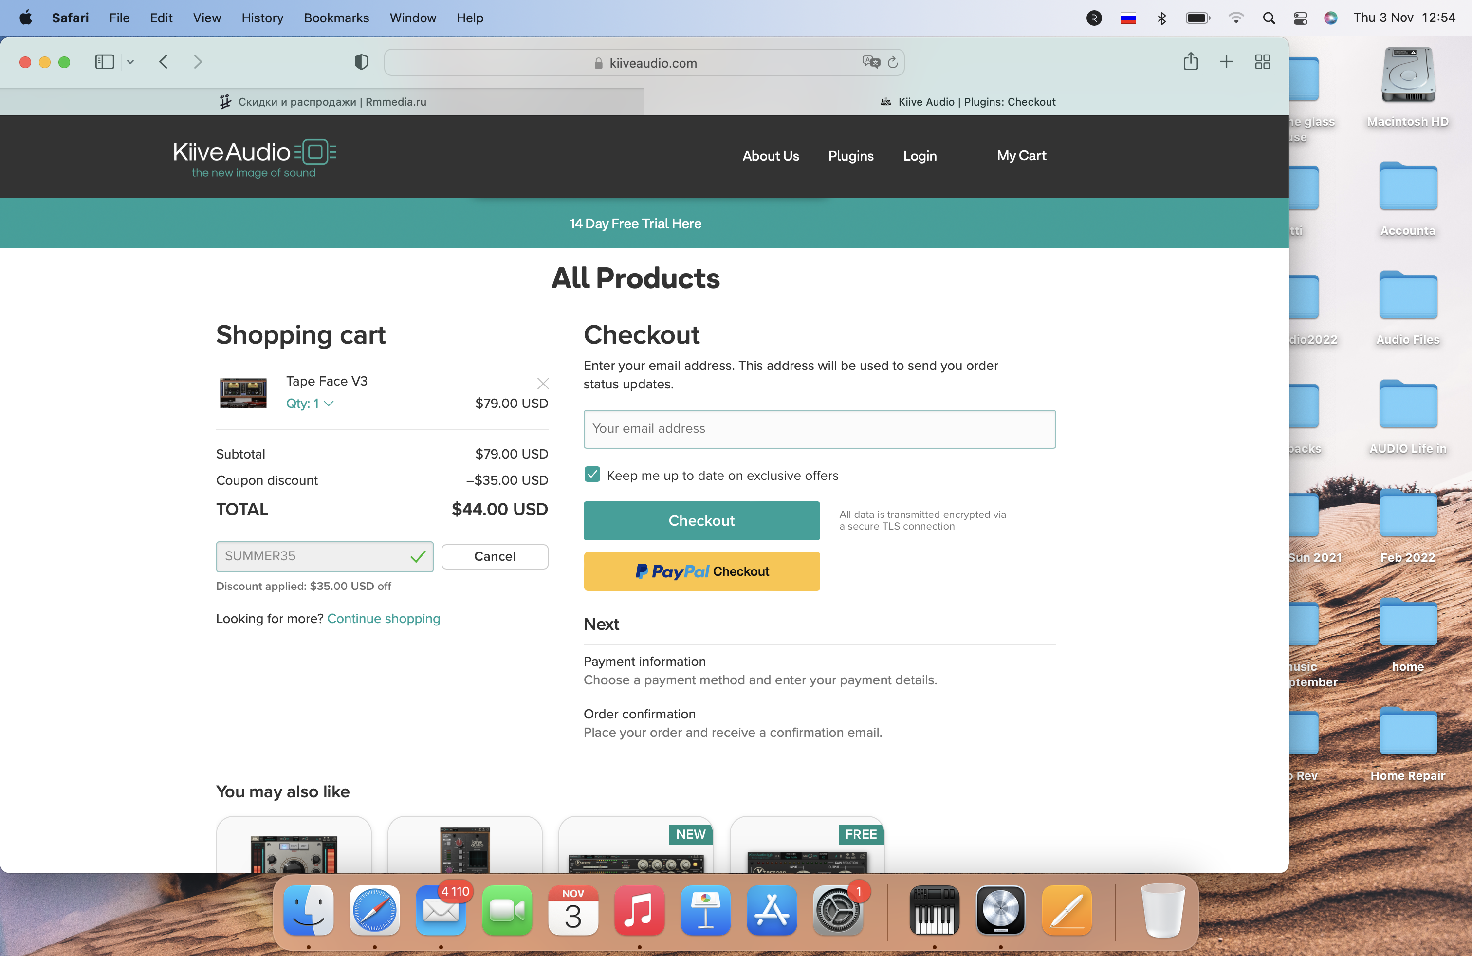1472x956 pixels.
Task: Uncheck Keep me up to date checkbox
Action: (x=592, y=475)
